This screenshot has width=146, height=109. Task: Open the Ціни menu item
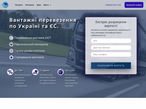tap(39, 5)
